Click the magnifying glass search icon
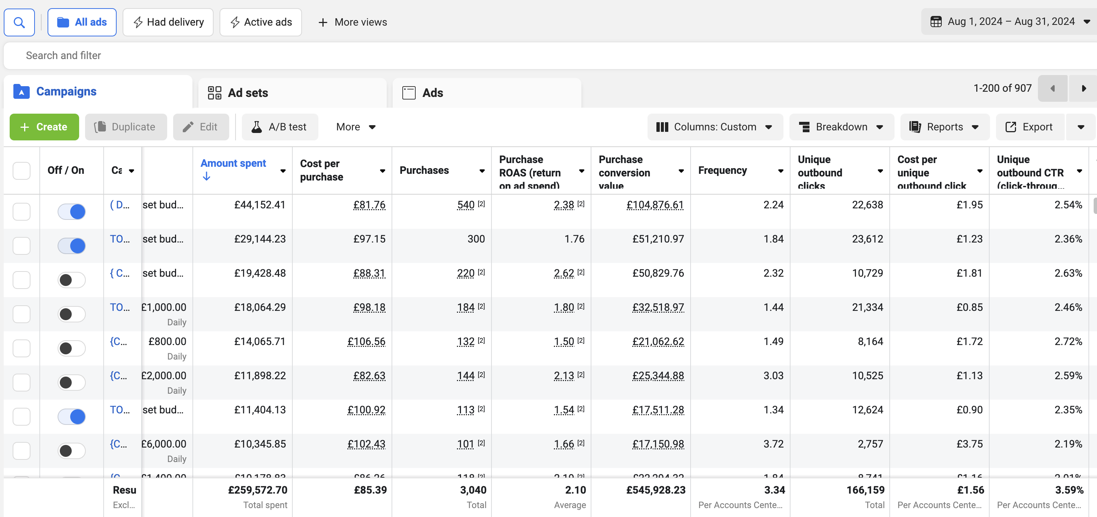Viewport: 1097px width, 517px height. click(x=19, y=22)
